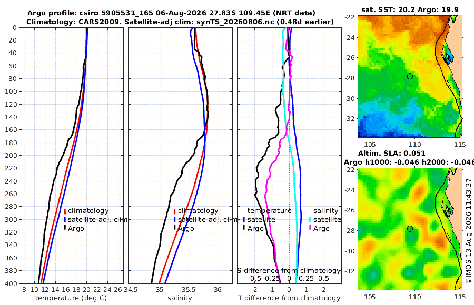Screen dimensions: 474x305
Task: Click black Argo legend marker in salinity panel
Action: click(x=175, y=228)
